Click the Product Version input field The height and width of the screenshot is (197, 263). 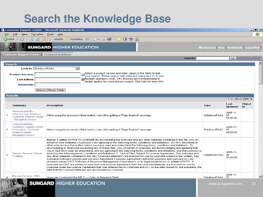click(x=58, y=74)
